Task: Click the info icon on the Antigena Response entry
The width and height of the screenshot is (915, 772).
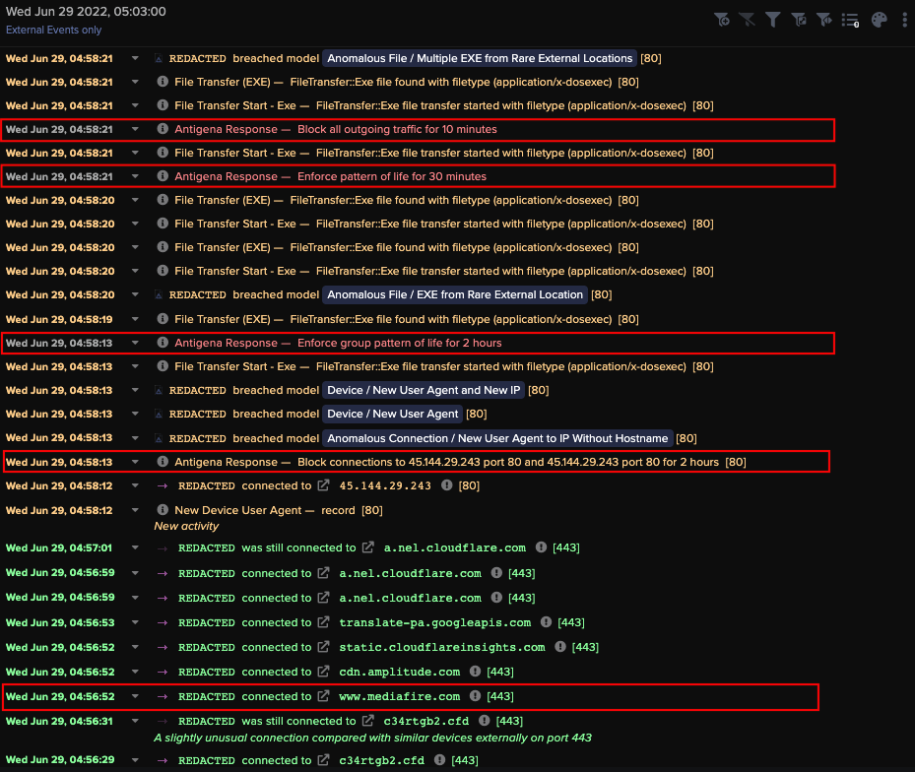Action: tap(162, 129)
